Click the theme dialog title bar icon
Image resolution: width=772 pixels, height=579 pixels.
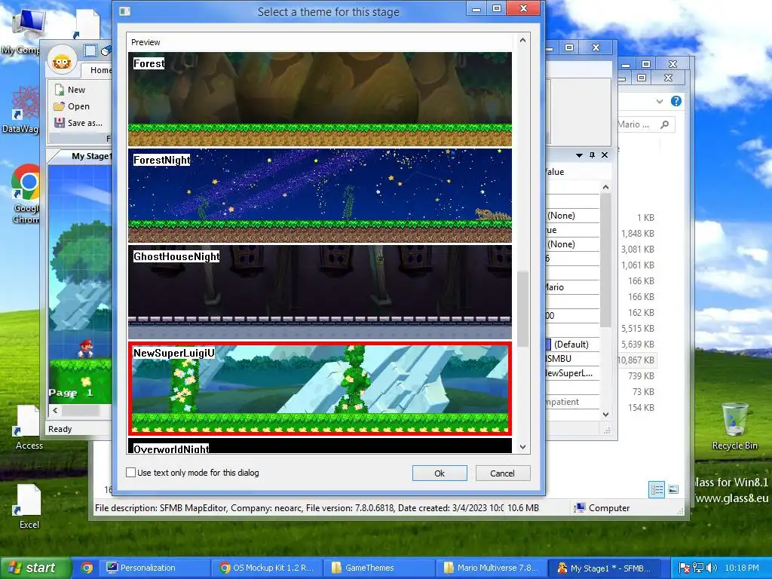tap(125, 11)
